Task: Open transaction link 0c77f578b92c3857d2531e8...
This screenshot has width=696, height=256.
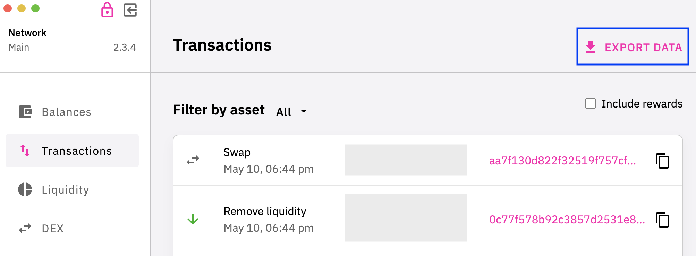Action: click(567, 220)
